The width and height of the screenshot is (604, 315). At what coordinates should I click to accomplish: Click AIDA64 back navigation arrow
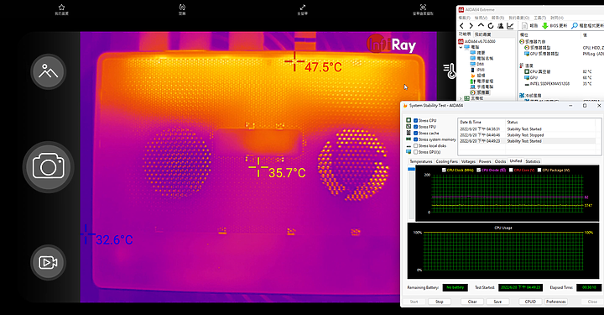(x=462, y=26)
